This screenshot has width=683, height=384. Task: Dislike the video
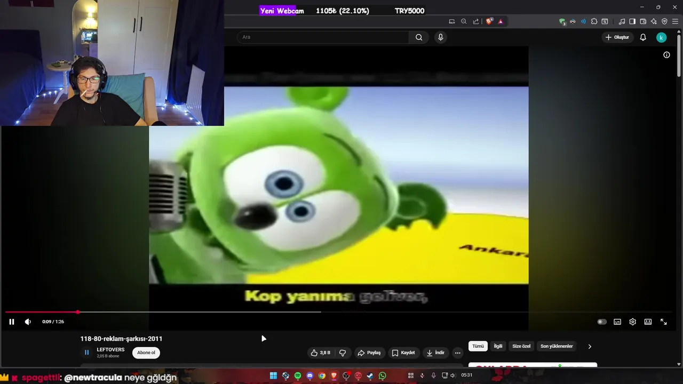[343, 353]
